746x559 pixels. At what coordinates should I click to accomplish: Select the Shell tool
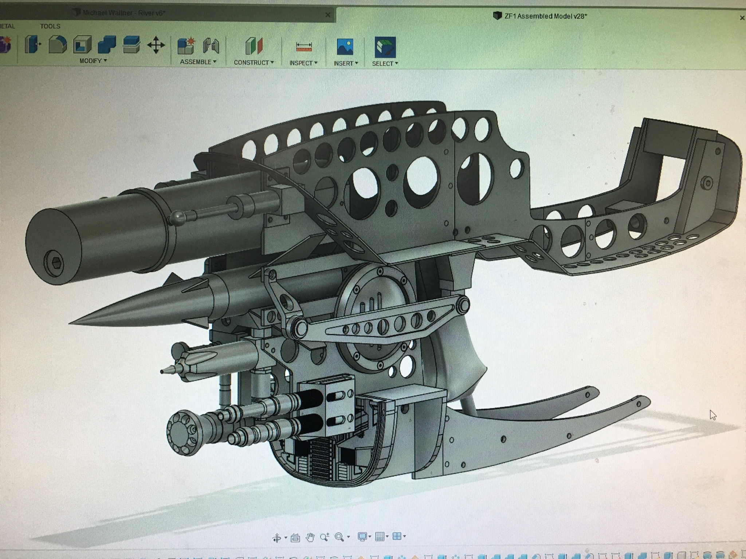(82, 45)
